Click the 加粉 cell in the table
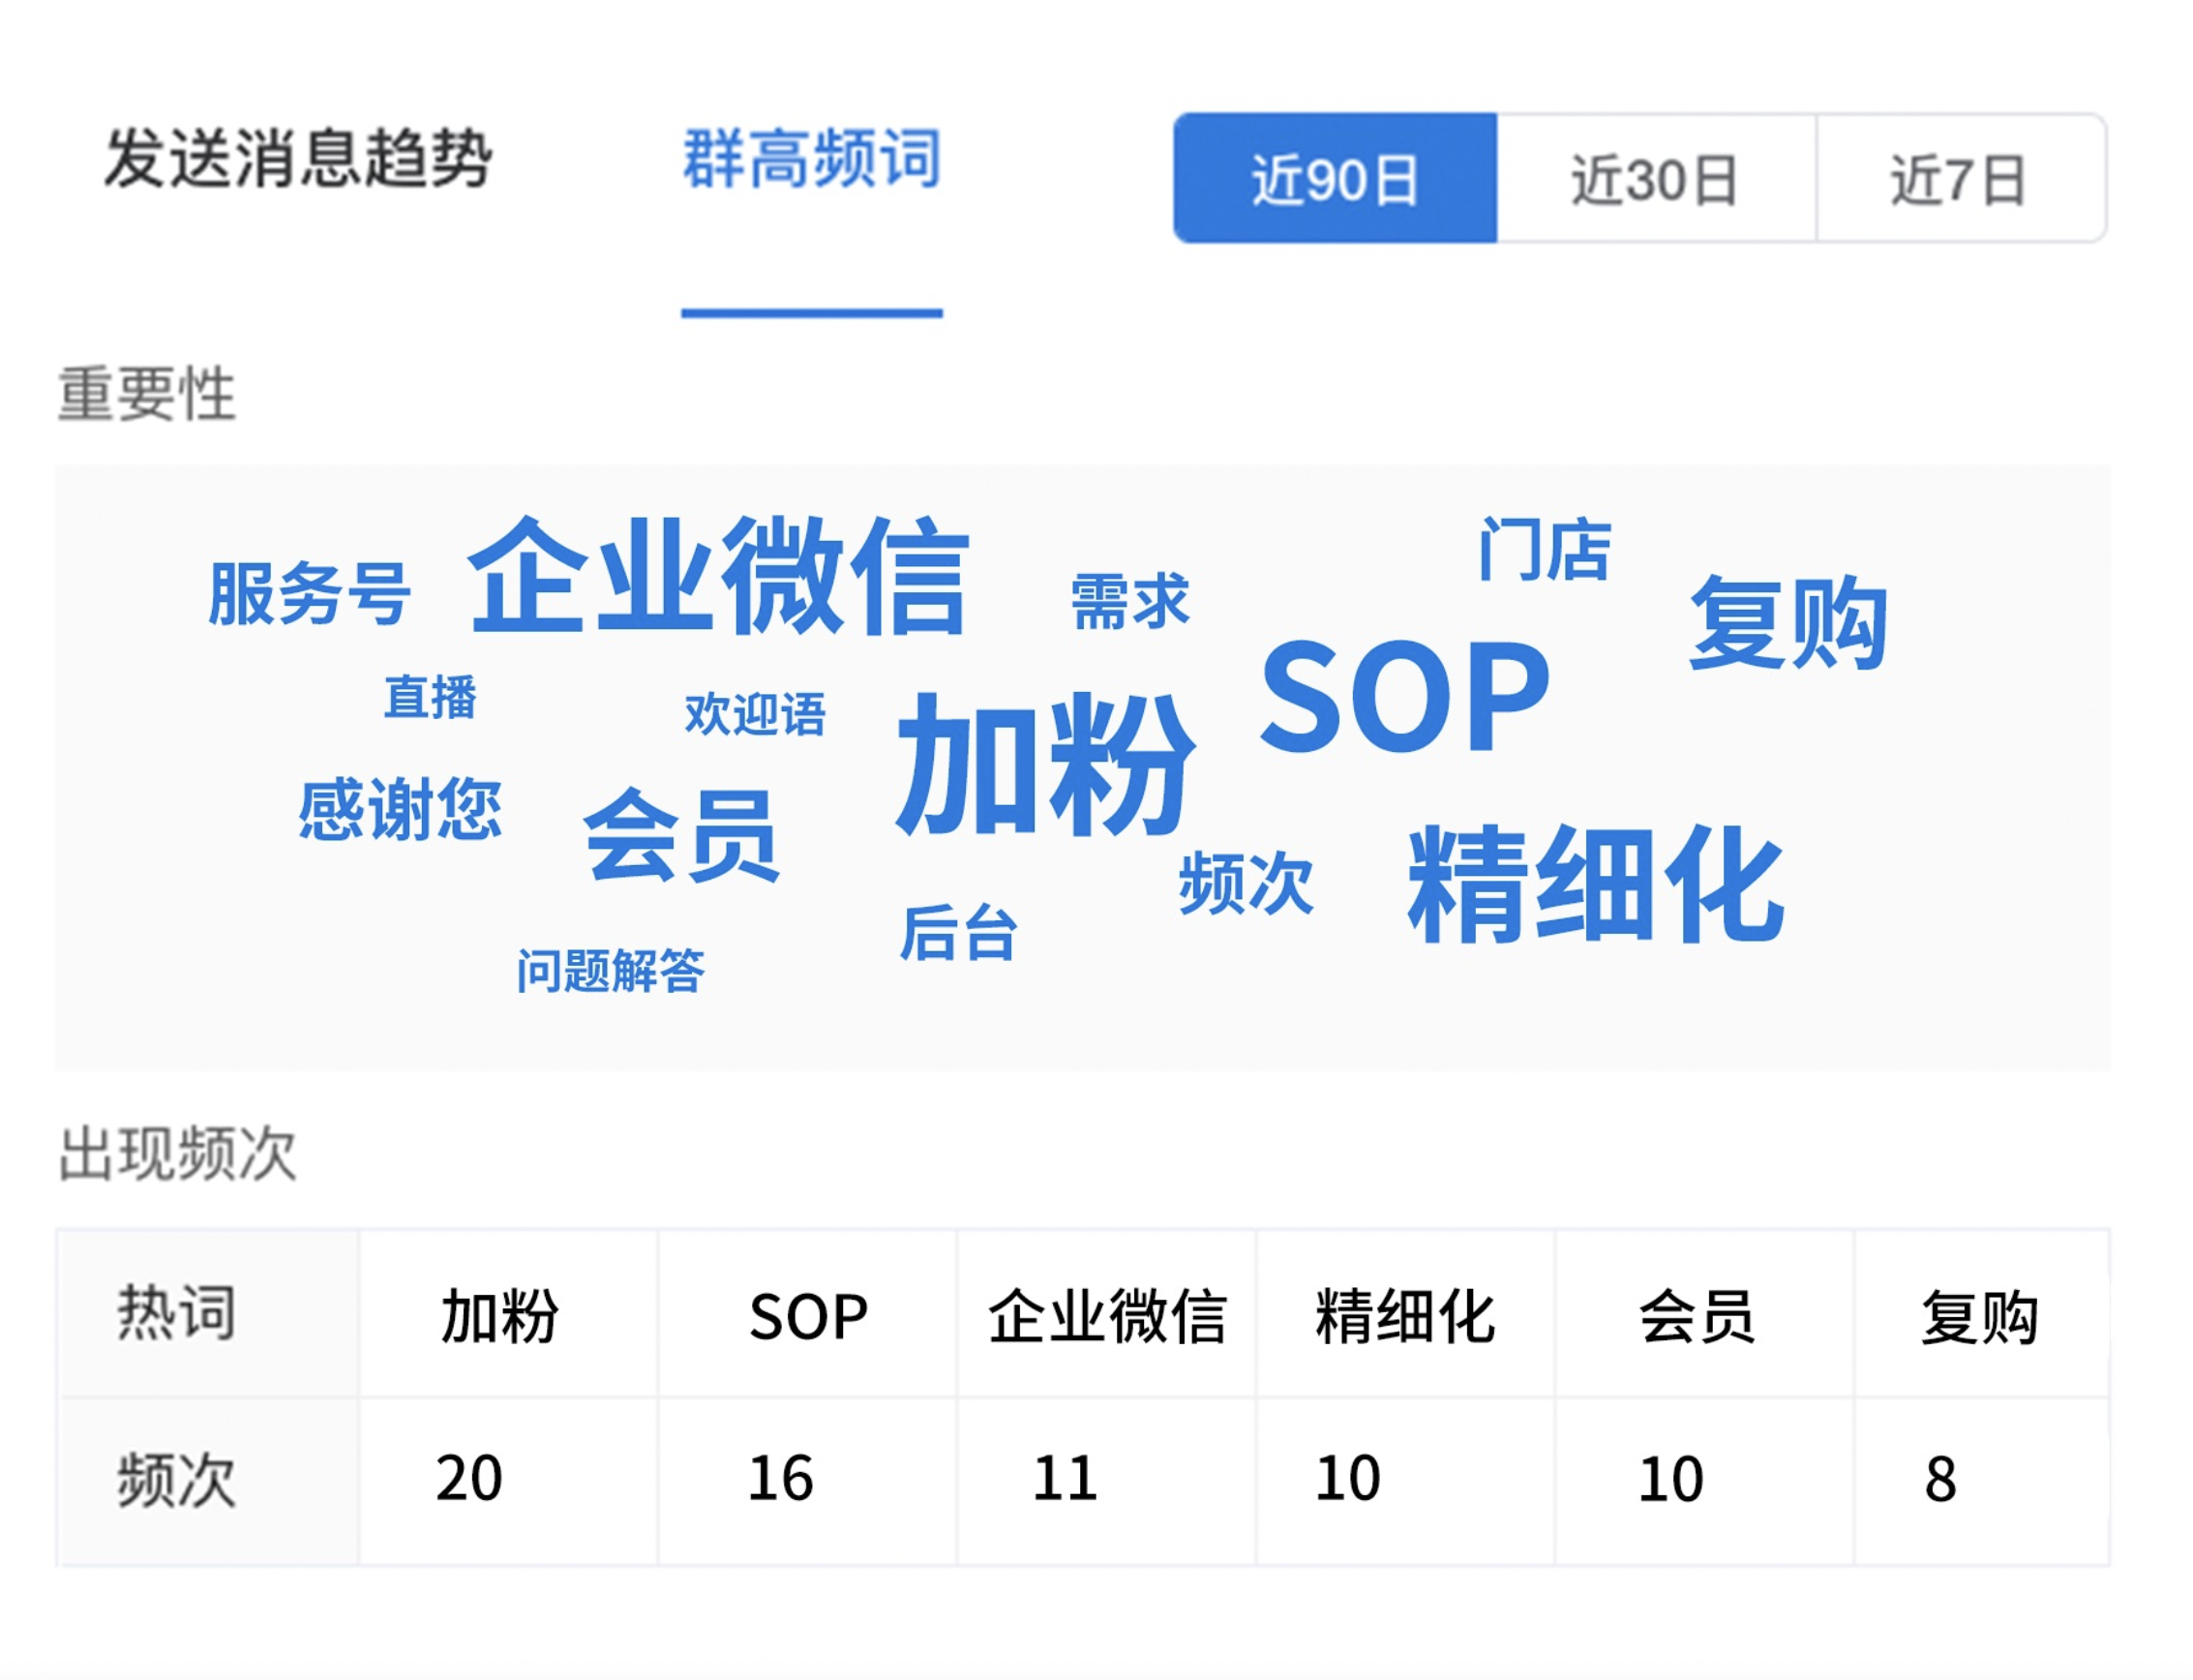Screen dimensions: 2193x1680 tap(508, 1313)
